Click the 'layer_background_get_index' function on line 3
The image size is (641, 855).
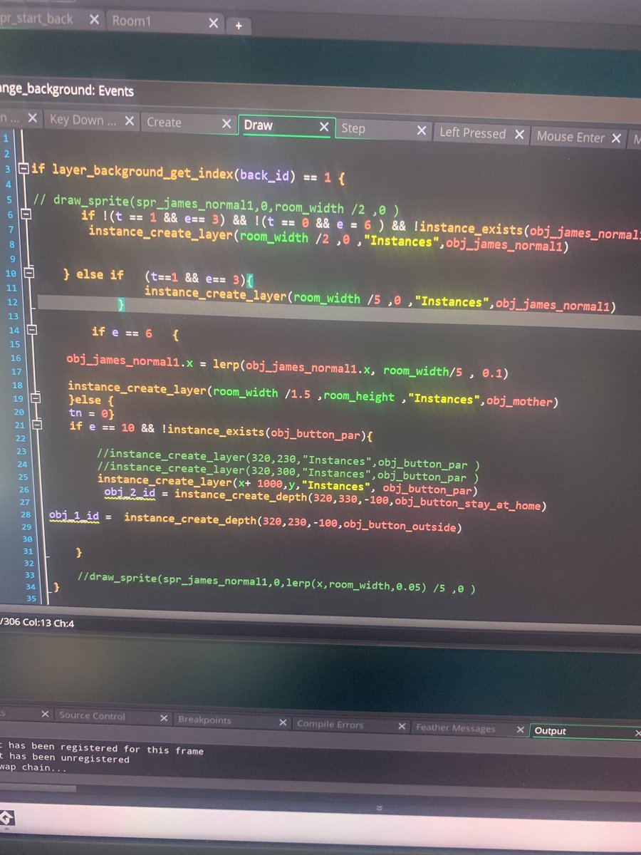coord(141,172)
